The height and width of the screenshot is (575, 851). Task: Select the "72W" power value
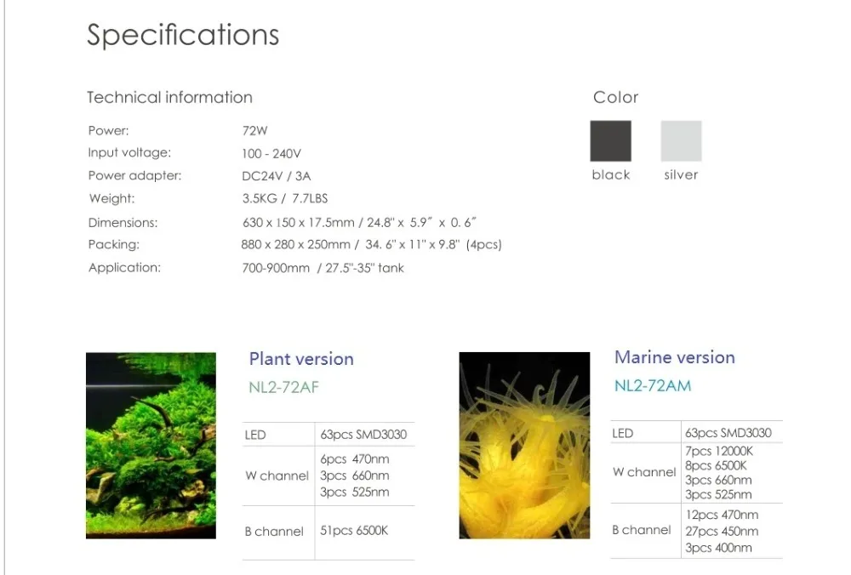point(254,131)
